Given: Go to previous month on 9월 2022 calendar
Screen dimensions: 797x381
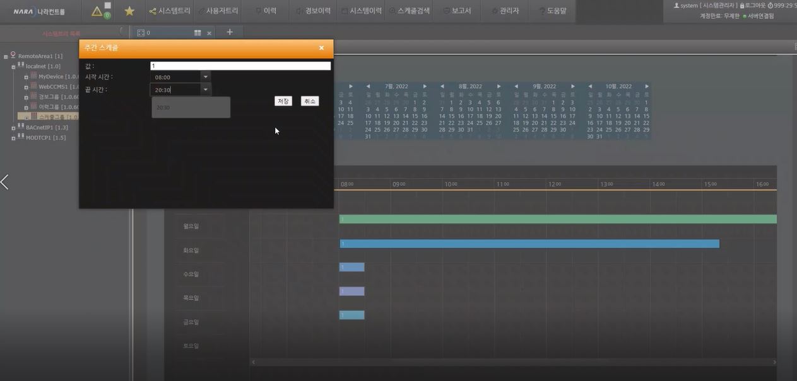Looking at the screenshot, I should pos(516,86).
